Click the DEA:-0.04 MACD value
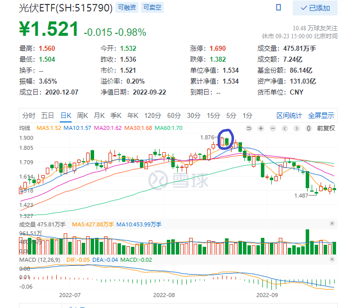The width and height of the screenshot is (353, 308). tap(105, 260)
